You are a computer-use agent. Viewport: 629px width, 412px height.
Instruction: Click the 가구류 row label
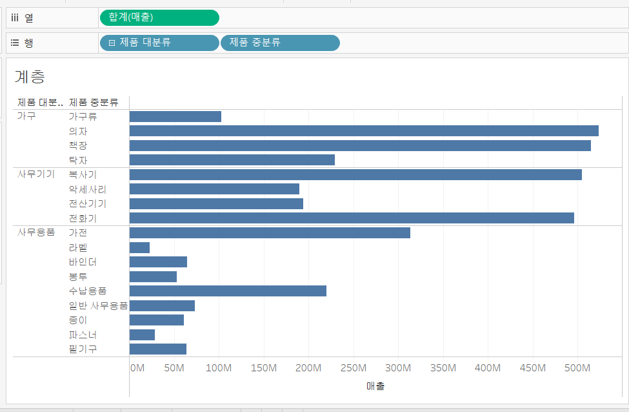click(x=83, y=116)
